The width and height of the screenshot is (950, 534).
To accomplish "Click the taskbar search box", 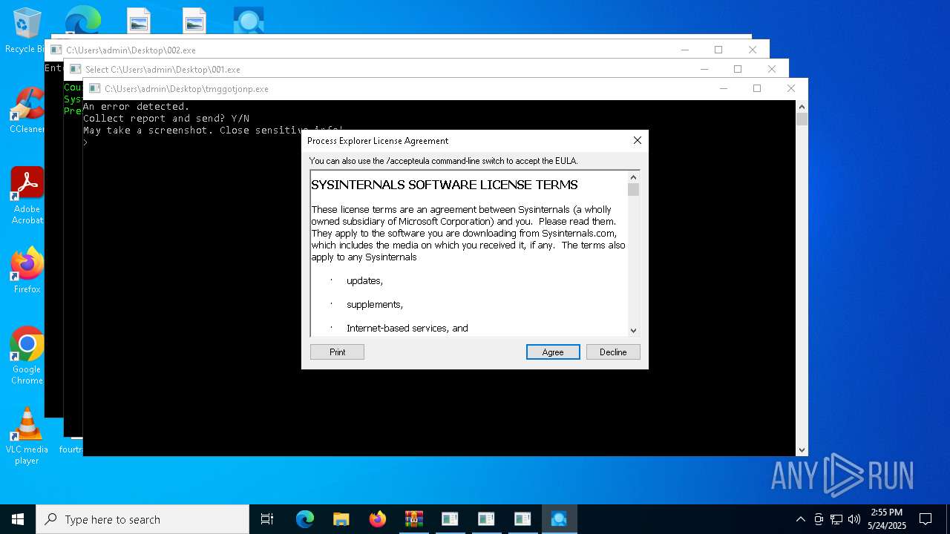I will 142,519.
